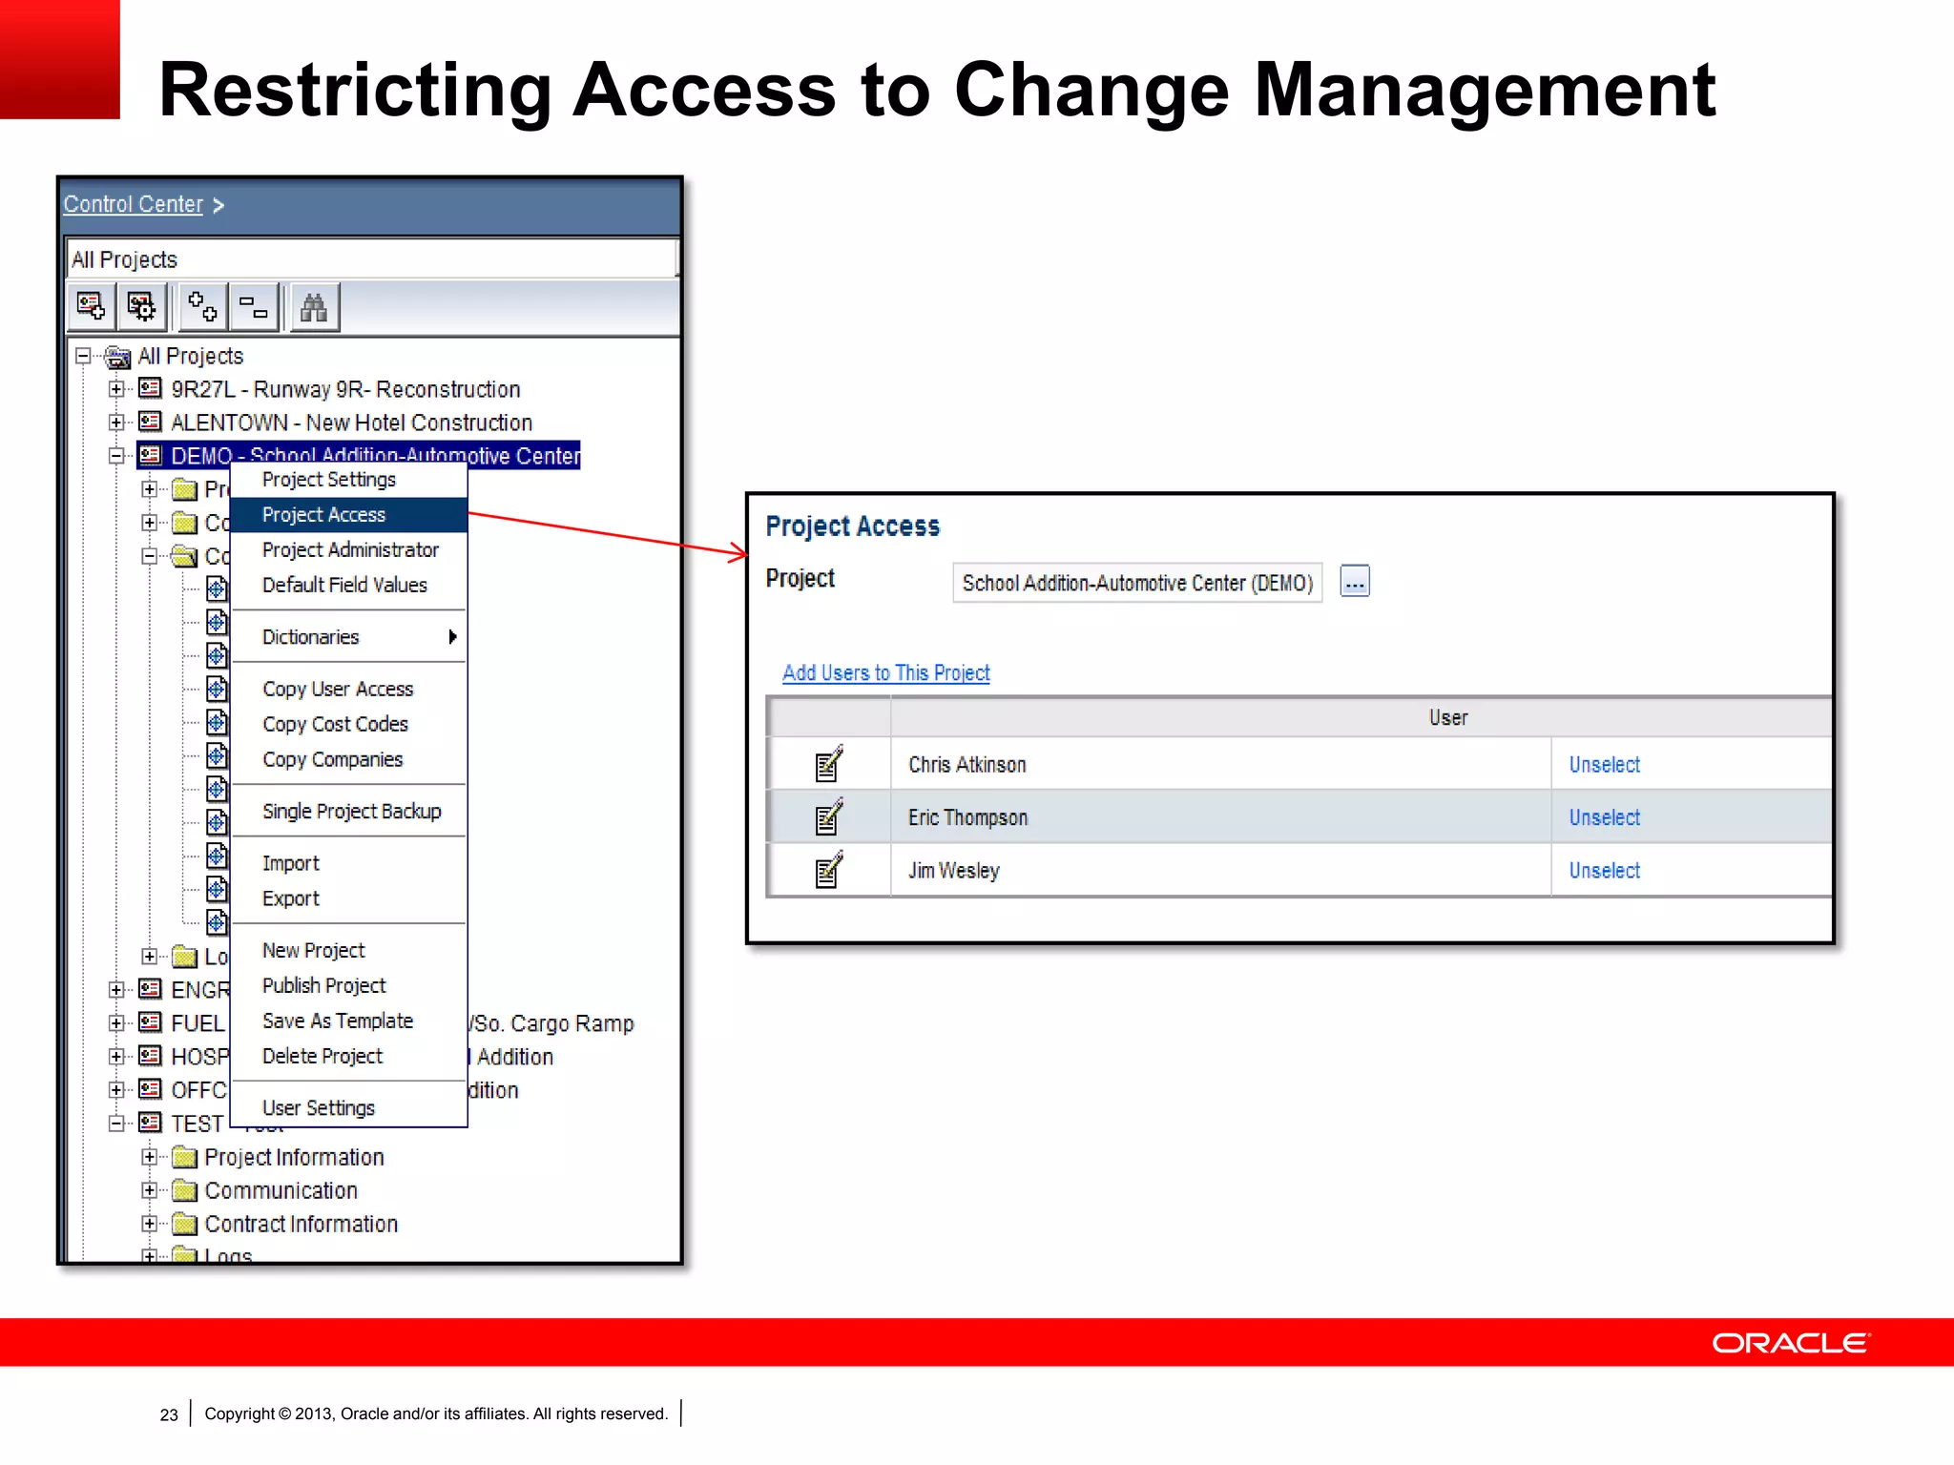Open Project Settings from context menu
Screen dimensions: 1954x1465
[x=349, y=480]
